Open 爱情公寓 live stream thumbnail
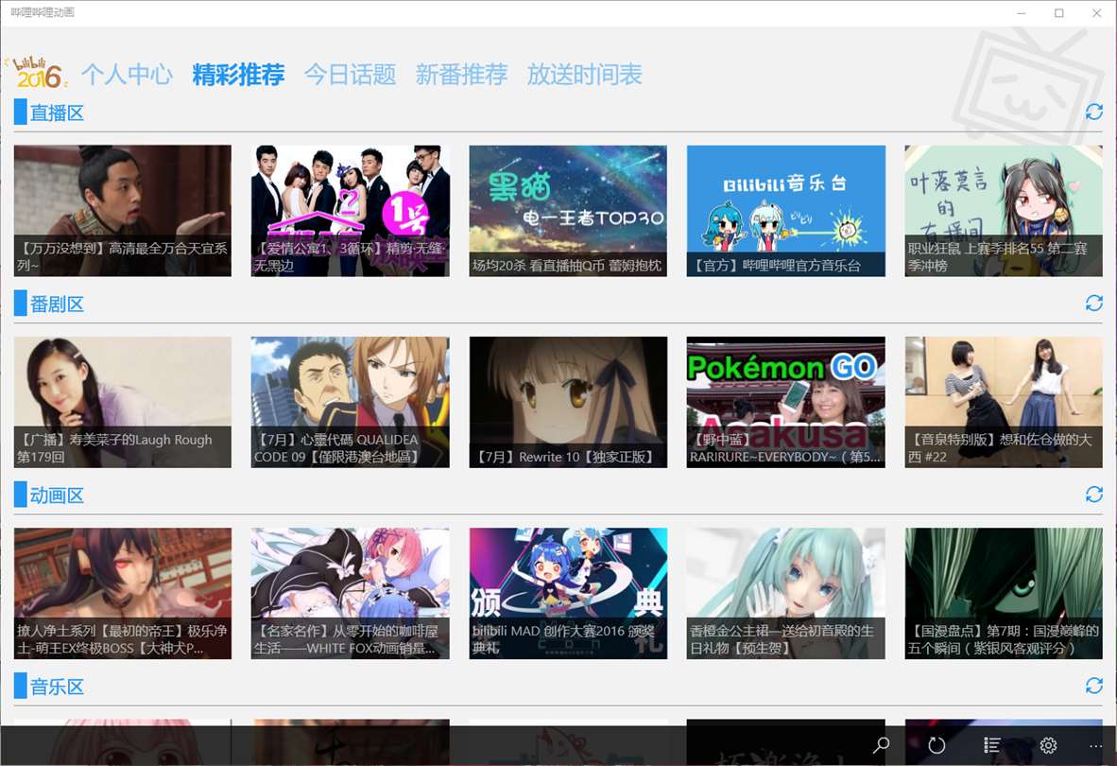Viewport: 1117px width, 766px height. 350,211
